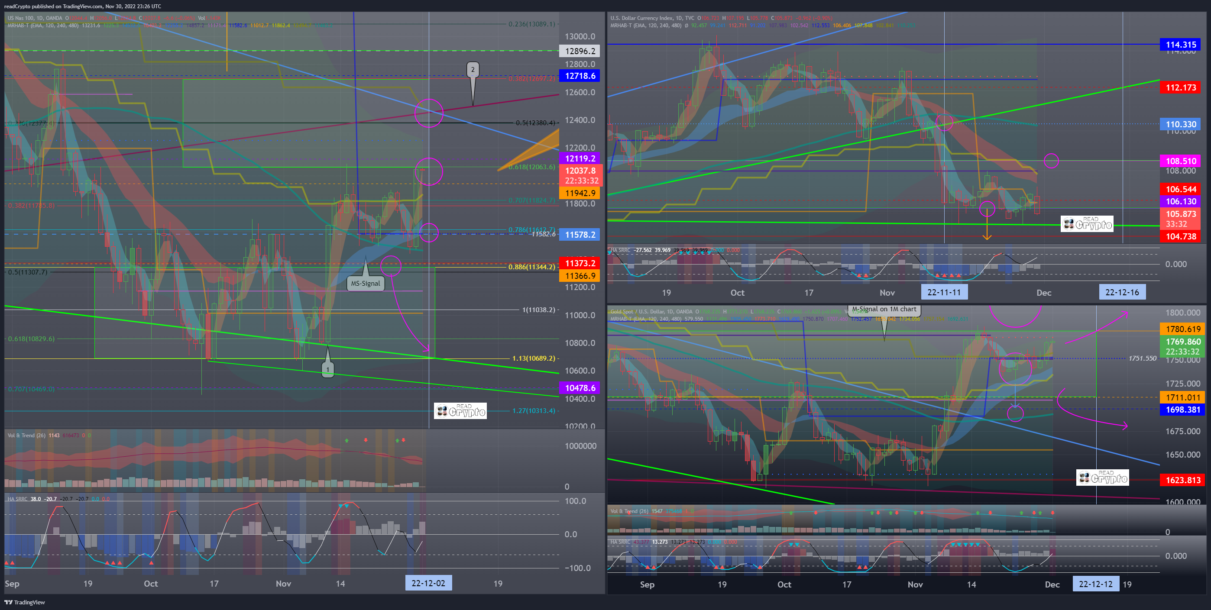Select the Nas 100 MRHAB-T indicator label

[x=43, y=26]
